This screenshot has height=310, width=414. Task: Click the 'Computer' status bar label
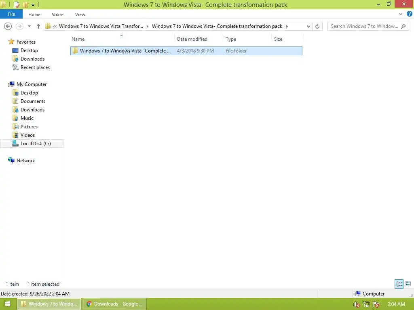(373, 294)
